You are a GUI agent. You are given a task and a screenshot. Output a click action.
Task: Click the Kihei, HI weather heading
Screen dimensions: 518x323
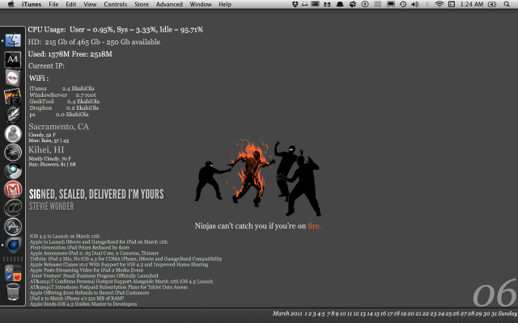click(x=46, y=149)
